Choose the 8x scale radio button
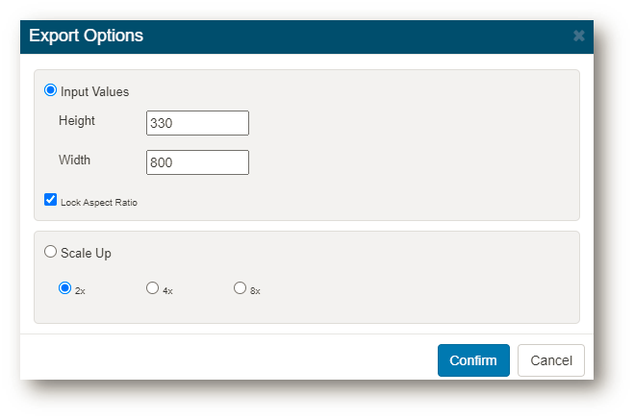 [240, 288]
